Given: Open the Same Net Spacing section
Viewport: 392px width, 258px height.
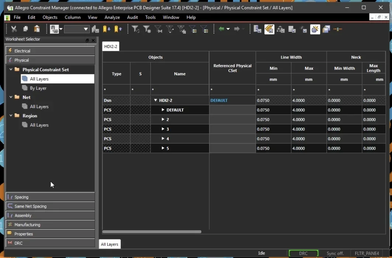Looking at the screenshot, I should coord(50,206).
